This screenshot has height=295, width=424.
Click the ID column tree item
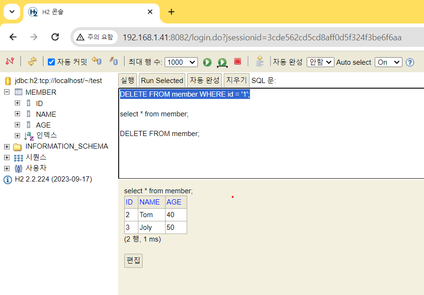[x=39, y=104]
